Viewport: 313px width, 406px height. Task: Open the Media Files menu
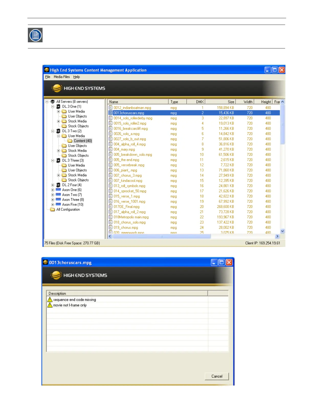click(62, 77)
